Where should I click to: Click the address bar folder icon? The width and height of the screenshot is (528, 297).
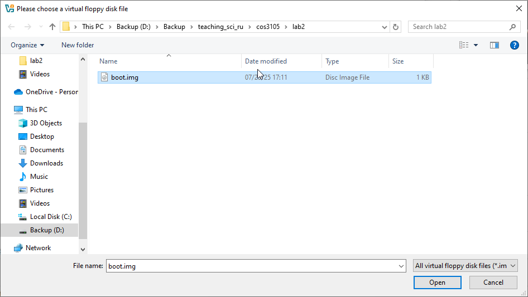point(66,27)
